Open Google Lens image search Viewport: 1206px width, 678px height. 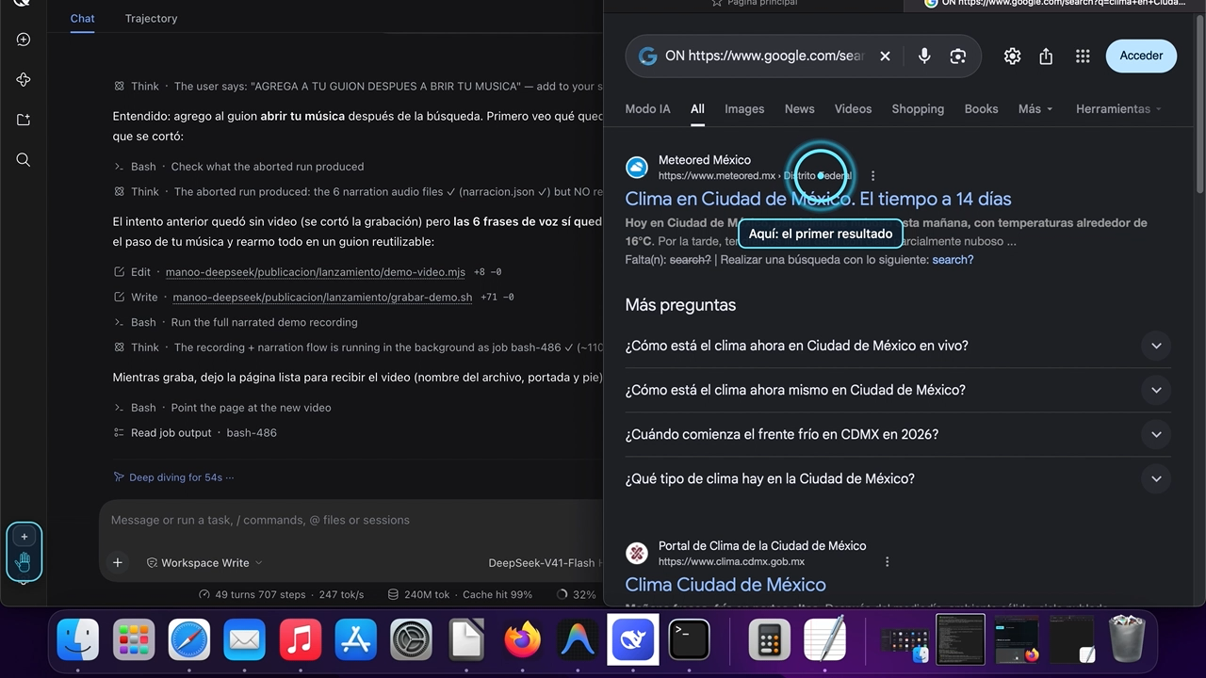click(958, 56)
